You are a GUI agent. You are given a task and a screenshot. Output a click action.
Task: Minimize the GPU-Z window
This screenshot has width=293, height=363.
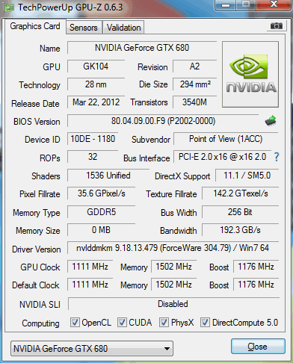[226, 5]
